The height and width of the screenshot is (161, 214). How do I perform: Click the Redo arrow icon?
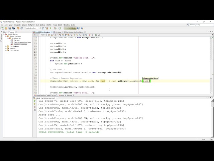tap(22, 28)
